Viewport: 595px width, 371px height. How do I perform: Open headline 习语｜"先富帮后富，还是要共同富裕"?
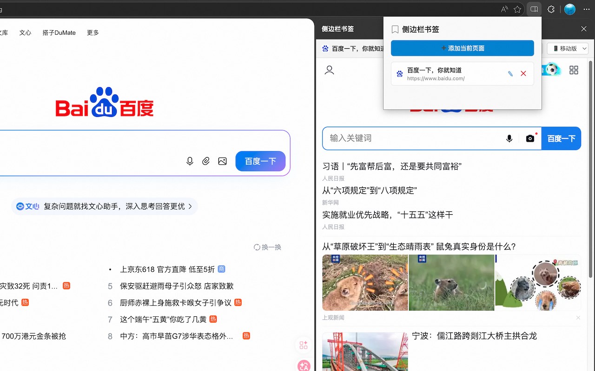pyautogui.click(x=392, y=166)
